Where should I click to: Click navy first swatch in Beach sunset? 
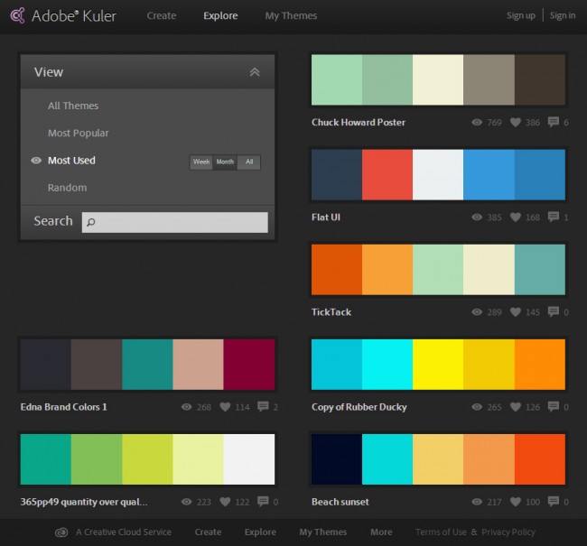pos(337,459)
